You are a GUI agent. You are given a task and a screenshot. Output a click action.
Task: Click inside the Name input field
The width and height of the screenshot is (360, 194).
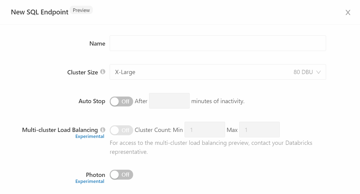218,43
